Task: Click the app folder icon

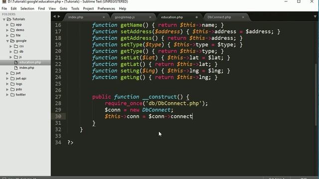Action: pyautogui.click(x=12, y=24)
